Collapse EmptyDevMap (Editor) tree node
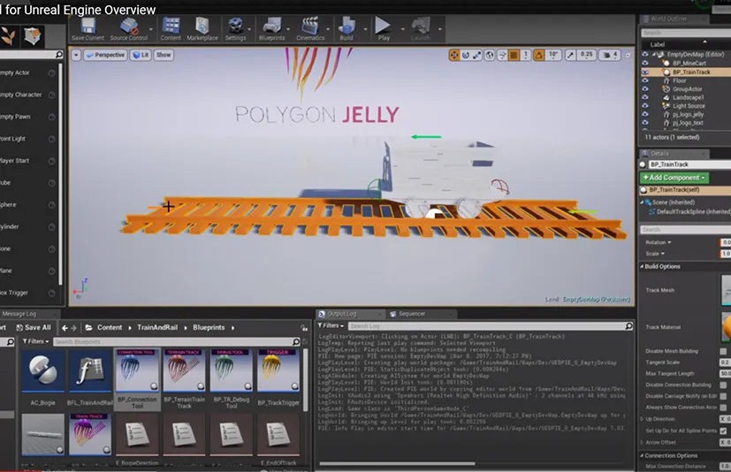731x472 pixels. click(653, 55)
